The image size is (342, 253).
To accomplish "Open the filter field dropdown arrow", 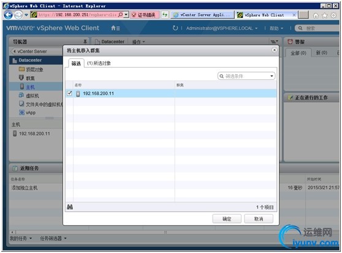I will point(272,76).
